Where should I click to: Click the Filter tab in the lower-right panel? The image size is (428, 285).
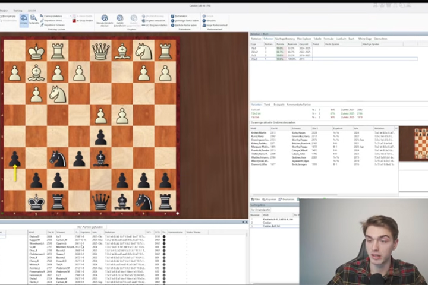(257, 199)
